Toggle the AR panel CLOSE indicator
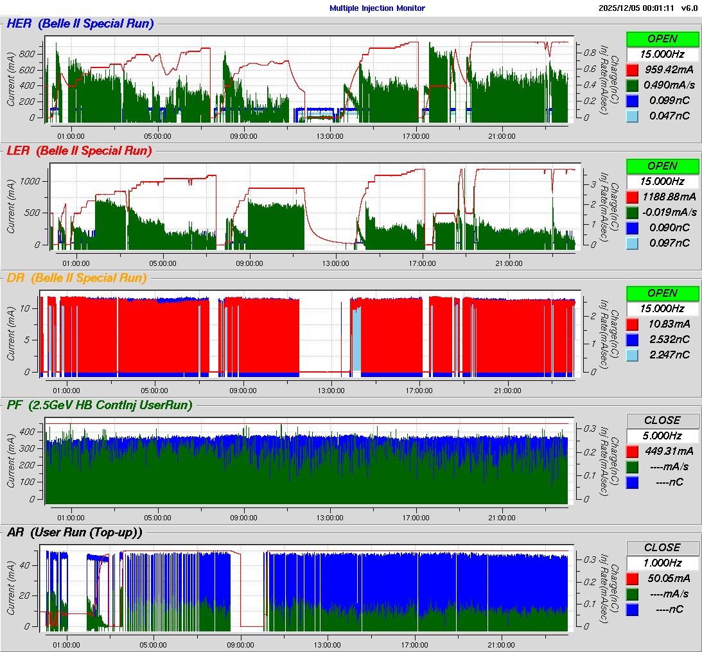Viewport: 702px width, 652px height. (662, 547)
